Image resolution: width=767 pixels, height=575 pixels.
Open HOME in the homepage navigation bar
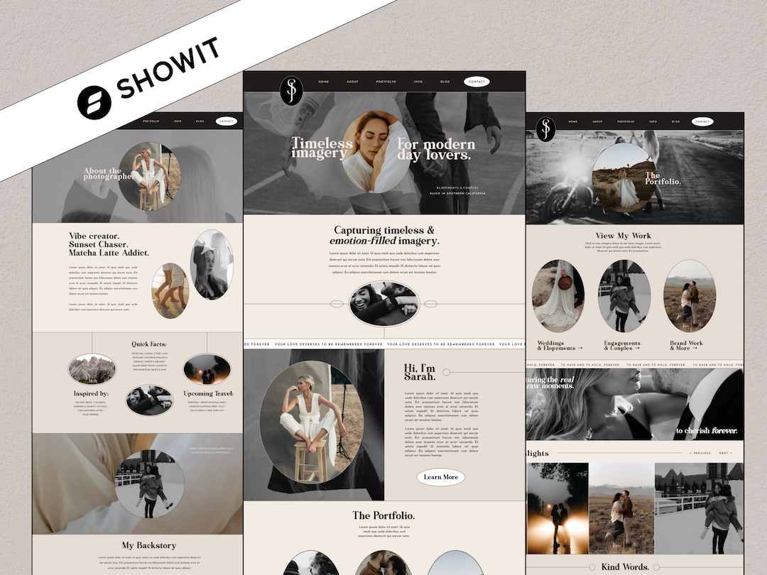click(324, 81)
